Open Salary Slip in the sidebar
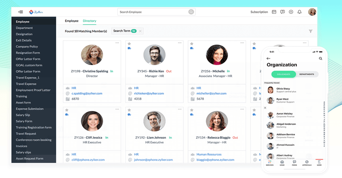This screenshot has width=342, height=178. coord(23,115)
